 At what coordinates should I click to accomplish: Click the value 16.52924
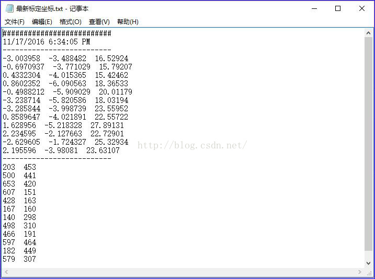pos(111,59)
